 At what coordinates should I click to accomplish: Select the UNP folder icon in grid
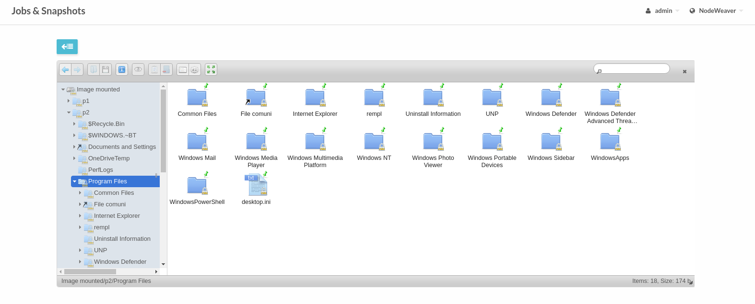point(492,97)
